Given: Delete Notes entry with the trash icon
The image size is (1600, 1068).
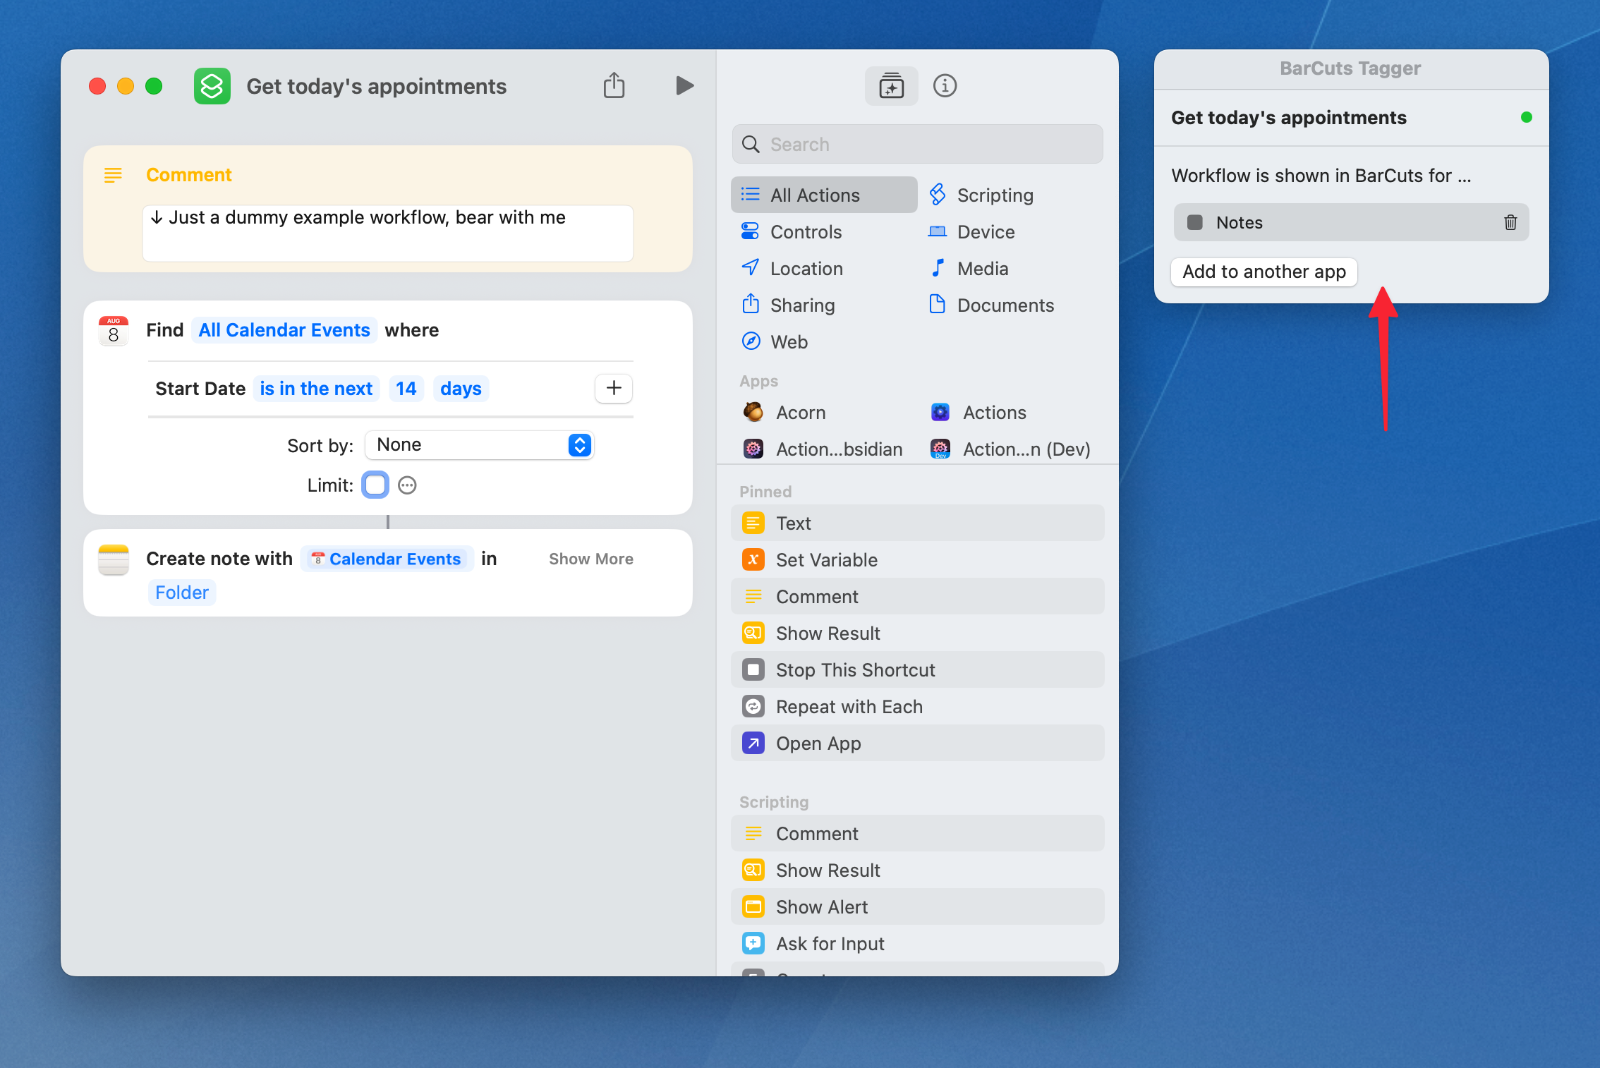Looking at the screenshot, I should pos(1510,222).
